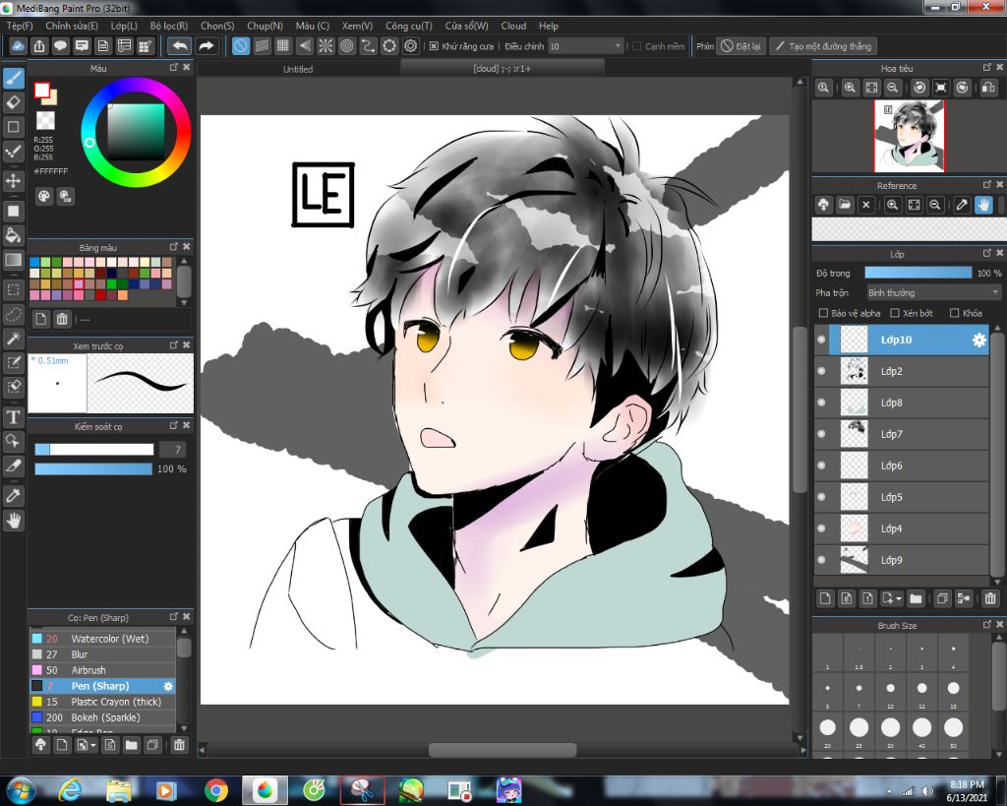
Task: Zoom in on the Navigator panel
Action: 850,88
